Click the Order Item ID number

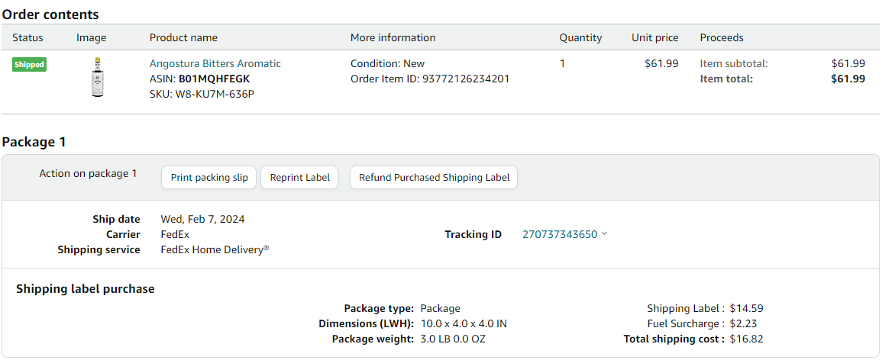[465, 79]
